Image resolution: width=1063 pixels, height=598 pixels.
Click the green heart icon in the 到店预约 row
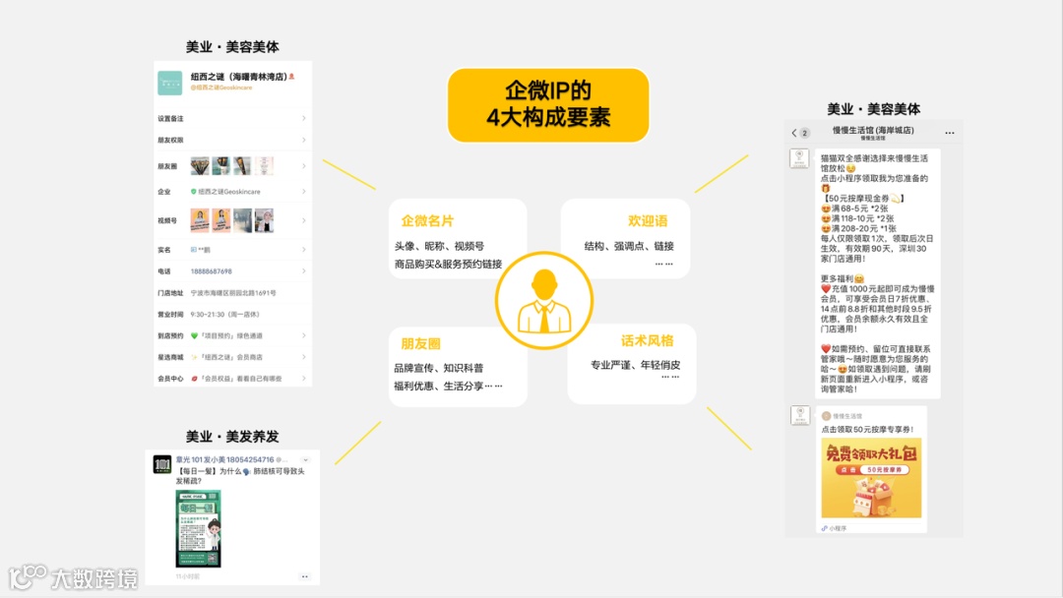click(194, 335)
